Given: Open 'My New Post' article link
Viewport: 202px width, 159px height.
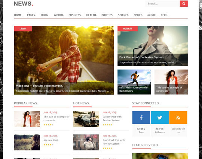Looking at the screenshot, I should [x=50, y=140].
